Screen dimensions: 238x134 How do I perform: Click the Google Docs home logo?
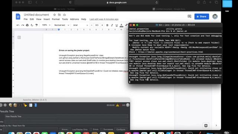(x=18, y=16)
